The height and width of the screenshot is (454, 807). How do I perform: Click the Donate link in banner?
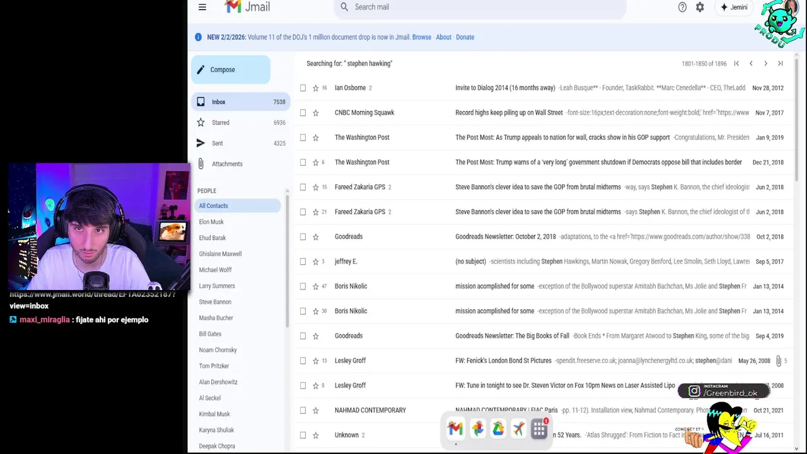465,37
